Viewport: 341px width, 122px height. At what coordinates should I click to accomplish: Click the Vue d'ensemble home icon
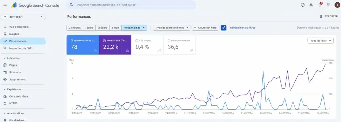click(x=5, y=27)
